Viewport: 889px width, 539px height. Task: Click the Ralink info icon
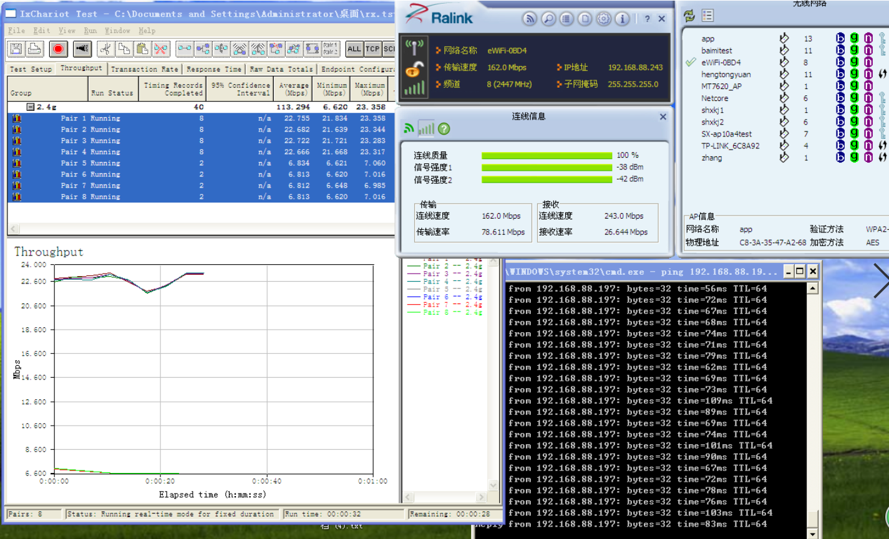[x=622, y=19]
